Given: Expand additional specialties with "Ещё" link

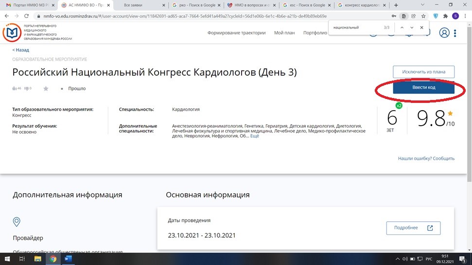Looking at the screenshot, I should 255,136.
